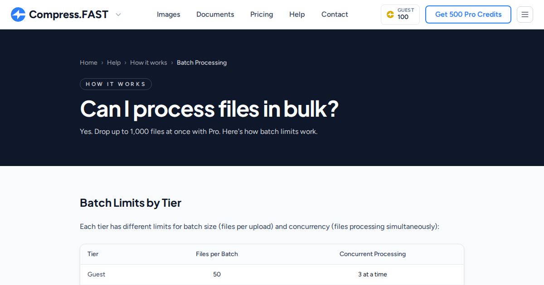Open the Help nav item
The width and height of the screenshot is (544, 285).
pos(297,14)
